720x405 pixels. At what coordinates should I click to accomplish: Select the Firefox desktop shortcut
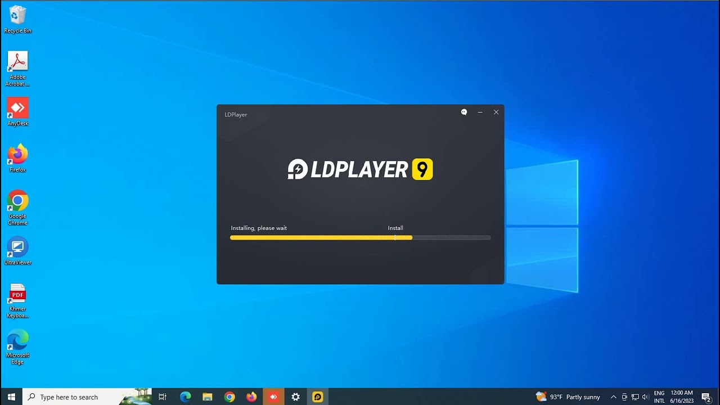pyautogui.click(x=17, y=158)
